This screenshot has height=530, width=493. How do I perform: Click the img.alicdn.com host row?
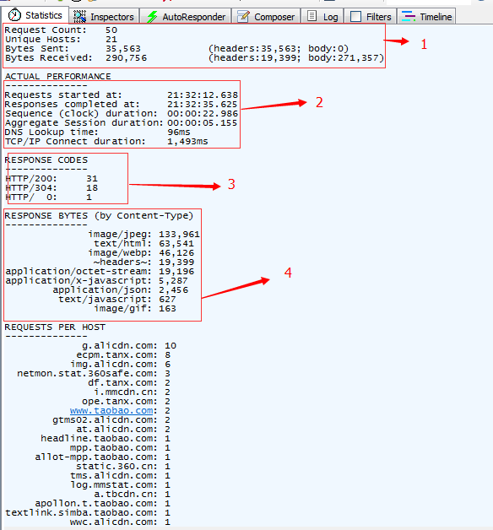point(121,365)
